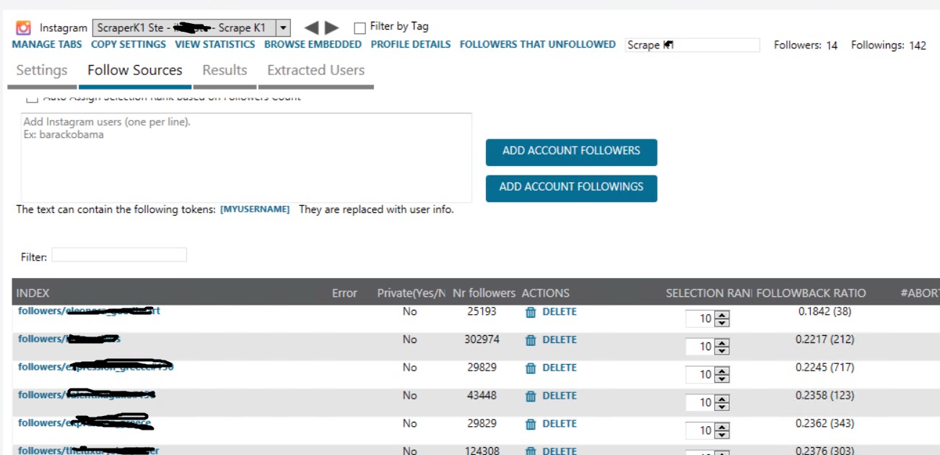Open the account selection dropdown
940x455 pixels.
pyautogui.click(x=283, y=28)
